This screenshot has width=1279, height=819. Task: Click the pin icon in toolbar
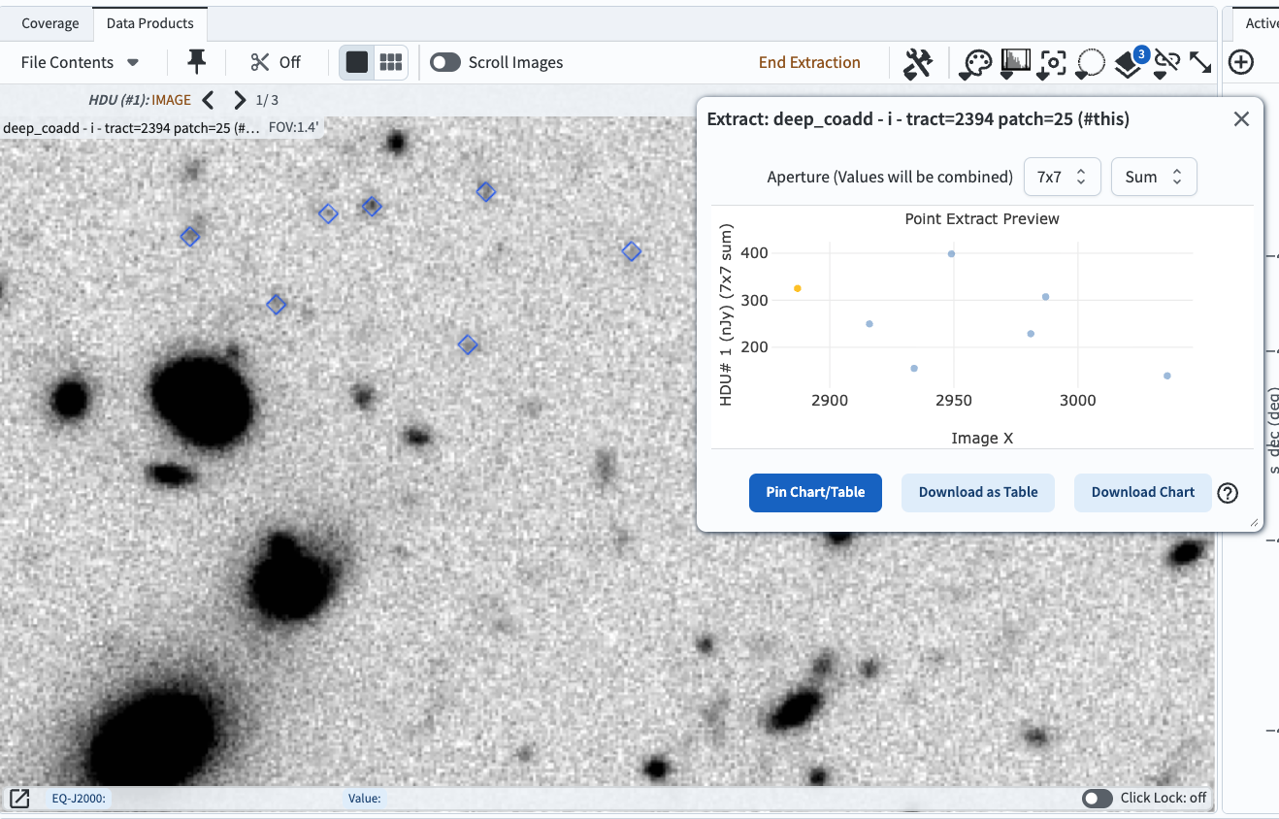pos(196,62)
